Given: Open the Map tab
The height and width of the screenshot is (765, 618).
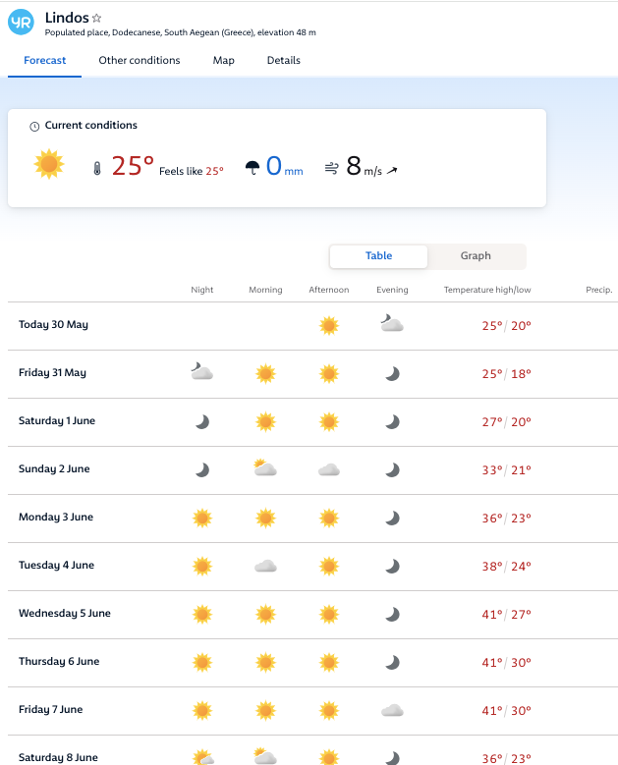Looking at the screenshot, I should 224,61.
